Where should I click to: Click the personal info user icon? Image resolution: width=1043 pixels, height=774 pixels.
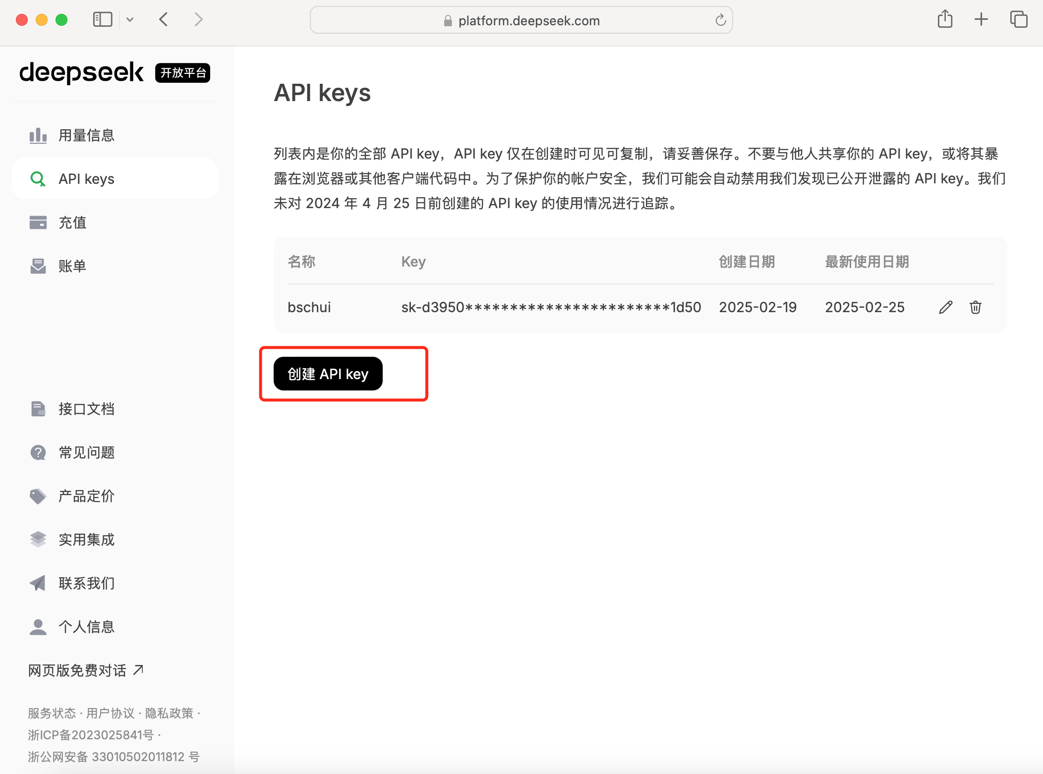(x=38, y=627)
